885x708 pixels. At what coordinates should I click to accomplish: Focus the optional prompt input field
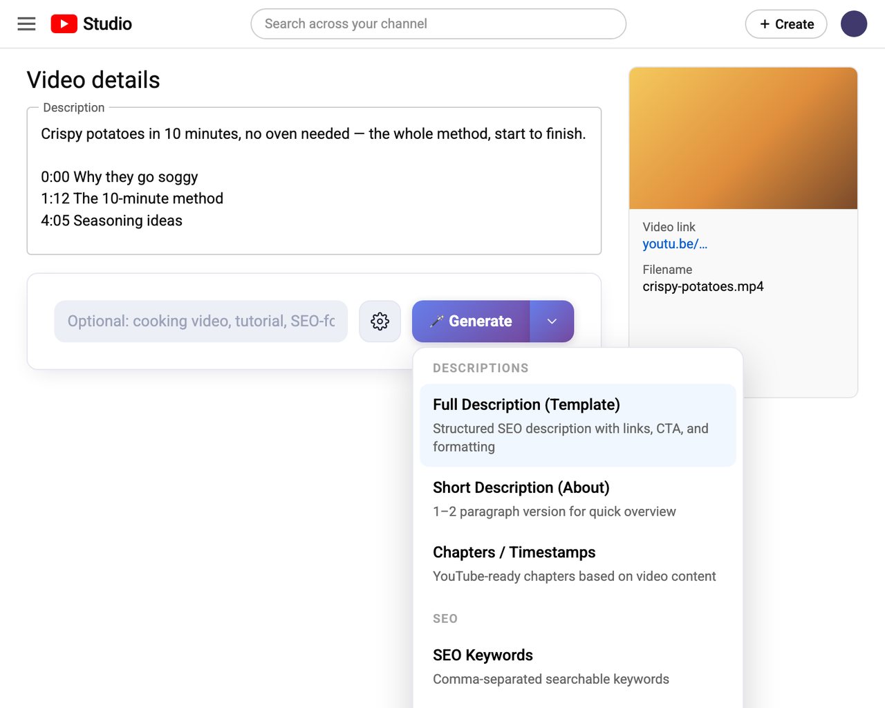pyautogui.click(x=201, y=322)
